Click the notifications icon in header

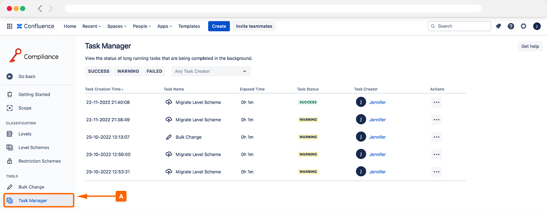[498, 26]
